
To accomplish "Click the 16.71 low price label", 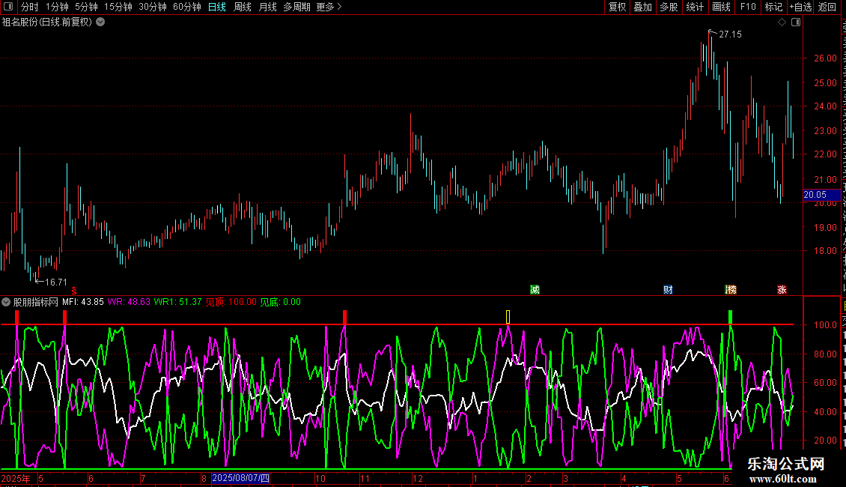I will point(56,282).
